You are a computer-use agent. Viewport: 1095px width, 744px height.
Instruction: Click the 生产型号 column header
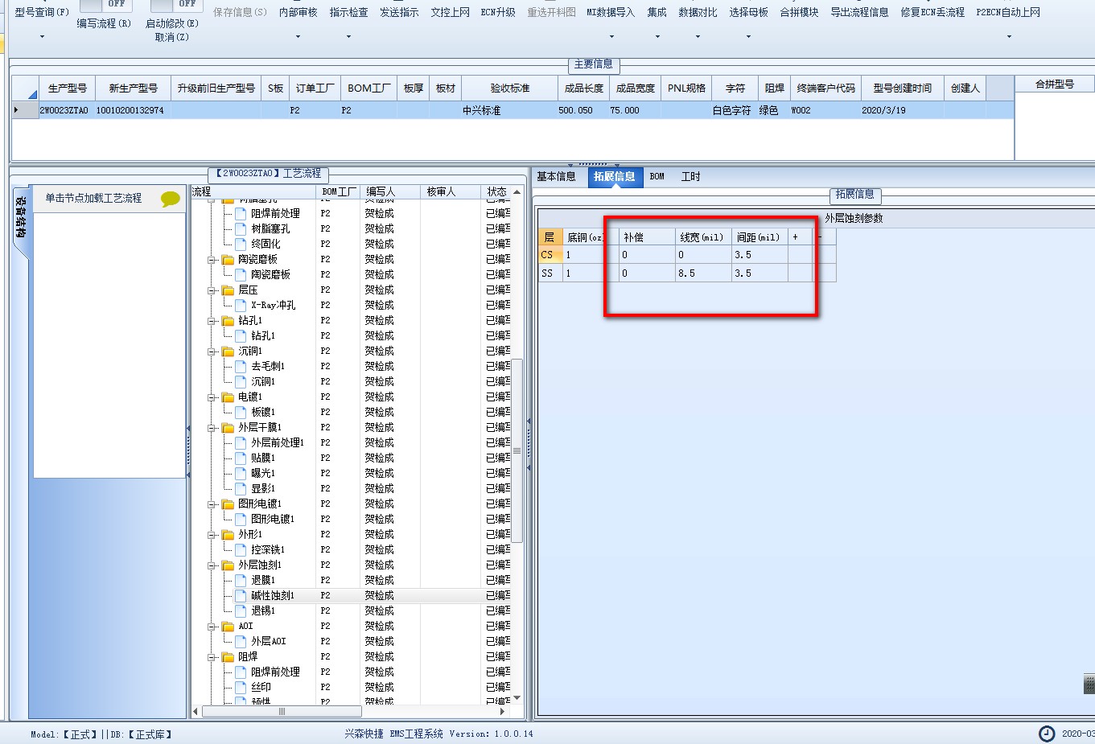[x=67, y=88]
